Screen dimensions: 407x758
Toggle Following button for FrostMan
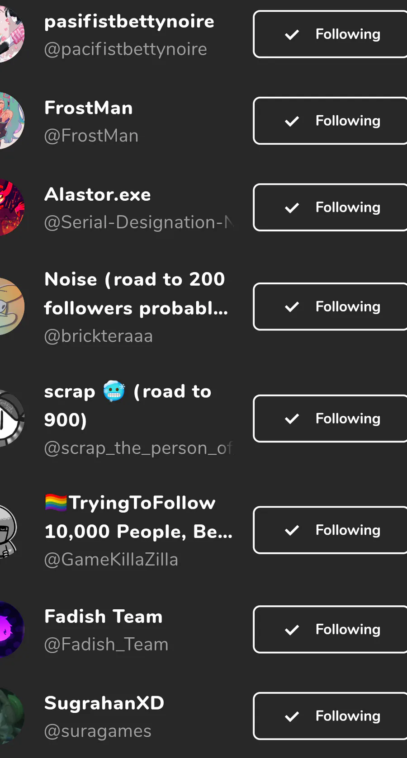(331, 121)
